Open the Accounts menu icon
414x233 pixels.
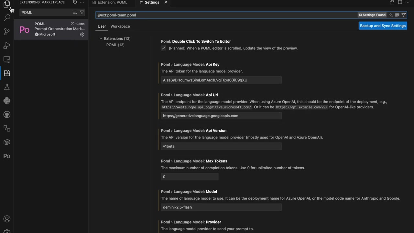coord(7,219)
